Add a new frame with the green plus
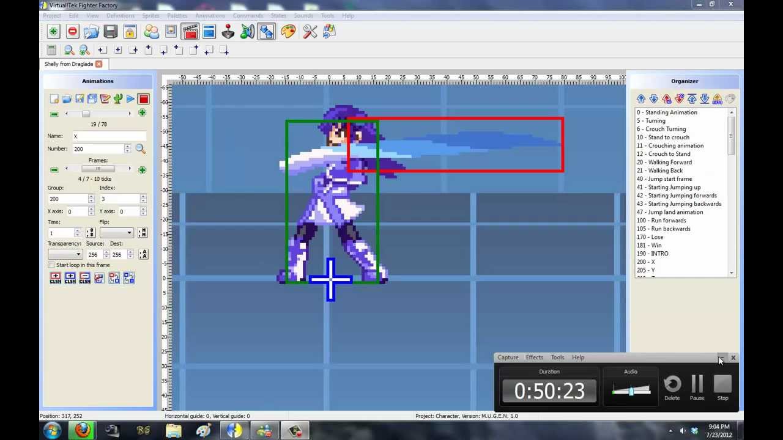This screenshot has height=440, width=783. tap(142, 170)
